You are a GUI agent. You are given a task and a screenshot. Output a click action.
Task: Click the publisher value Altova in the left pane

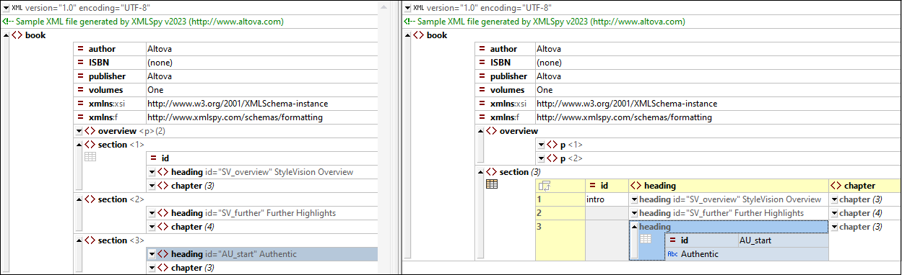(x=160, y=76)
